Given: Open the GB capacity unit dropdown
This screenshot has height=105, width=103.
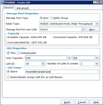Looking at the screenshot, I should point(86,58).
